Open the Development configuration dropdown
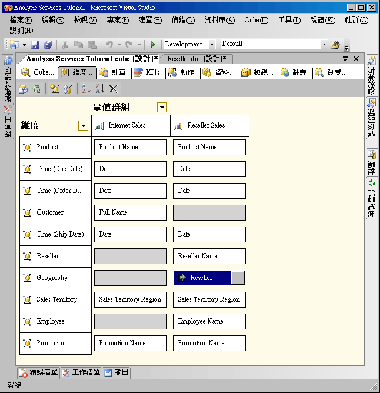380x393 pixels. tap(212, 44)
